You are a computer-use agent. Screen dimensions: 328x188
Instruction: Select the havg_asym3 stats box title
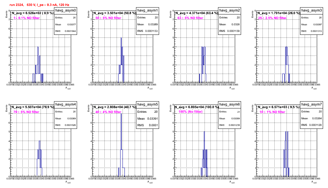(312, 11)
